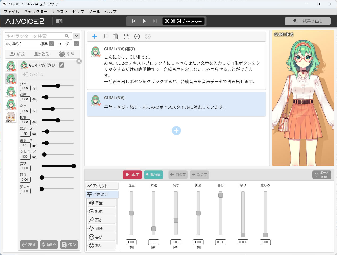
Task: Open the ツール menu
Action: coord(94,11)
